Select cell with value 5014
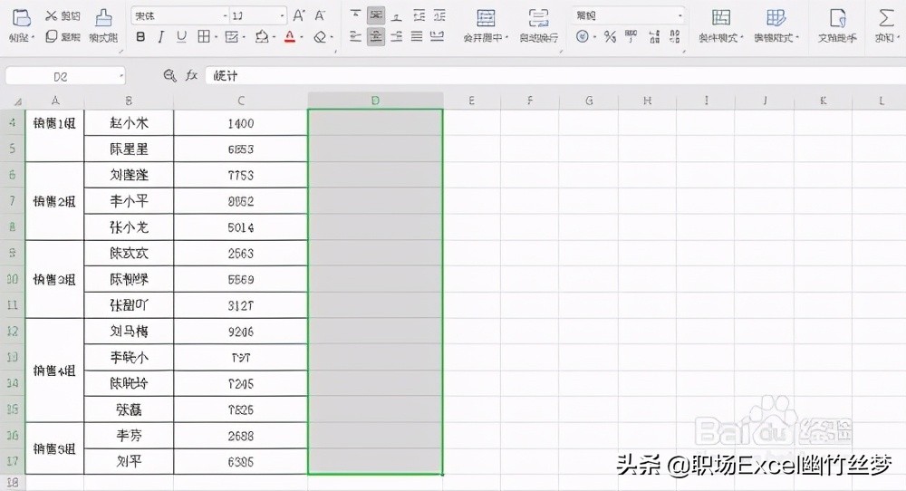Image resolution: width=906 pixels, height=491 pixels. point(240,227)
